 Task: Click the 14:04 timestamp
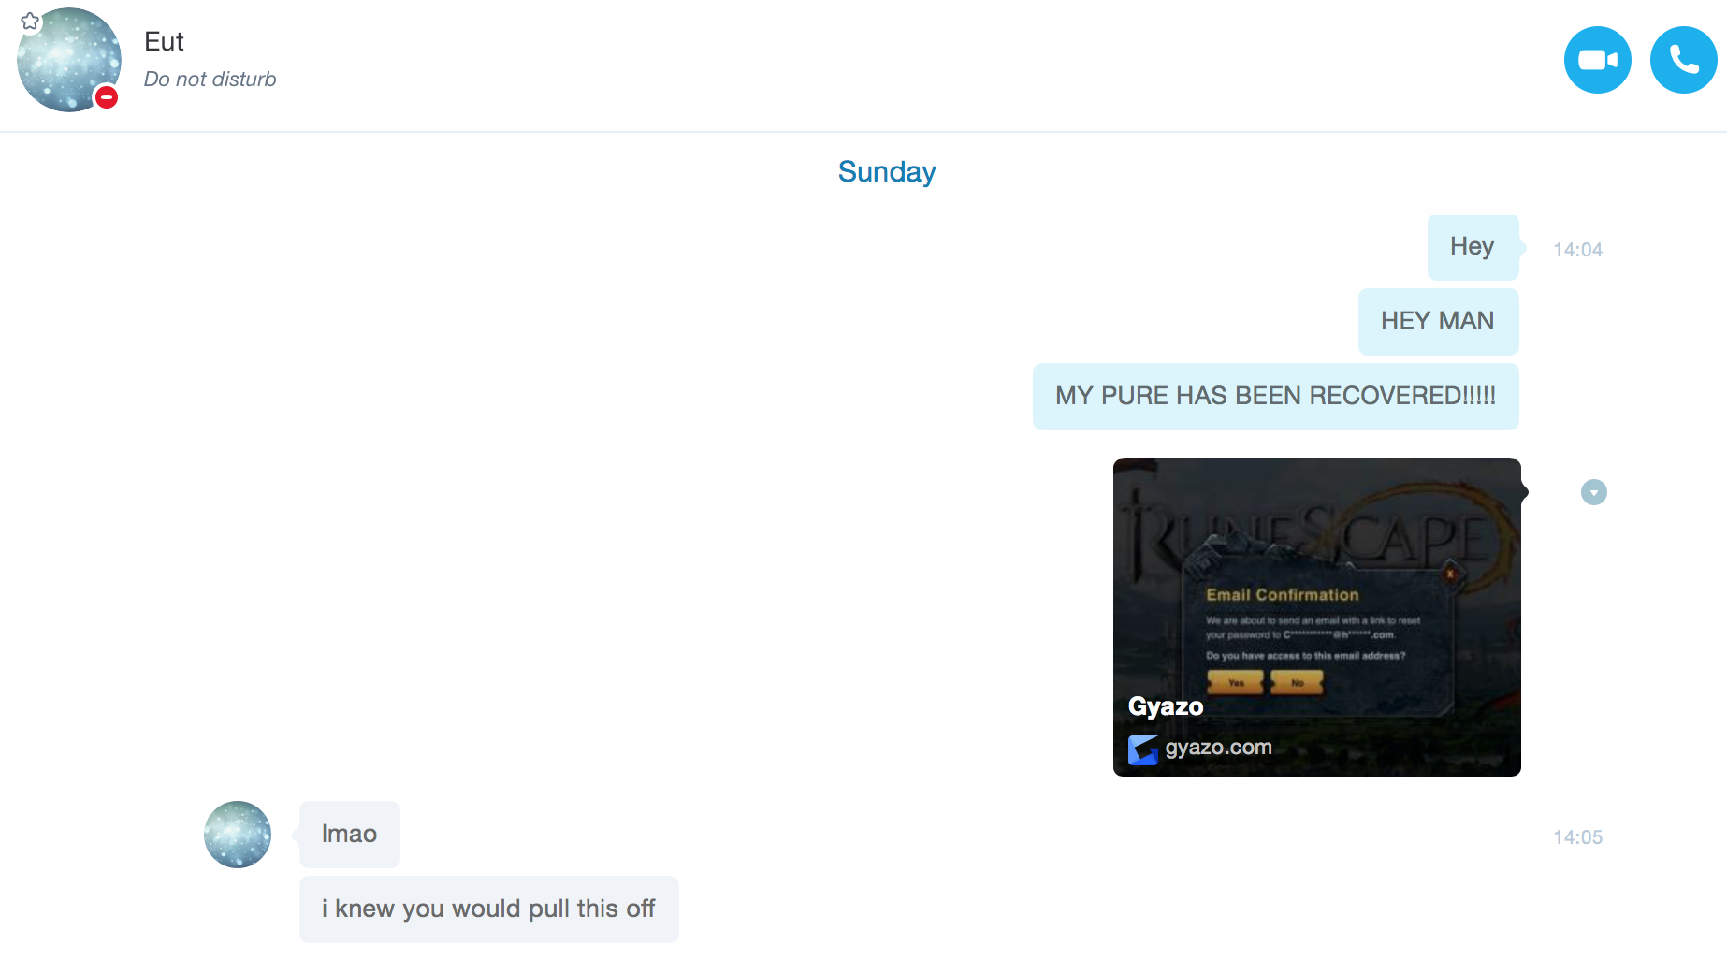coord(1577,250)
